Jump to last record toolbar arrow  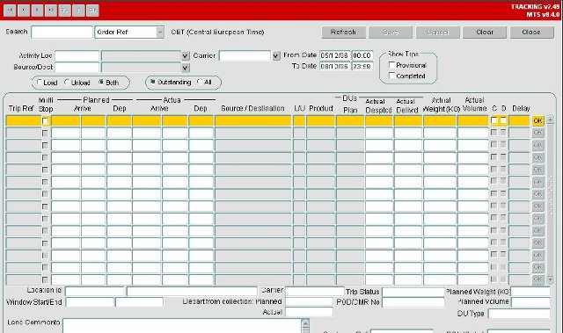tap(51, 11)
